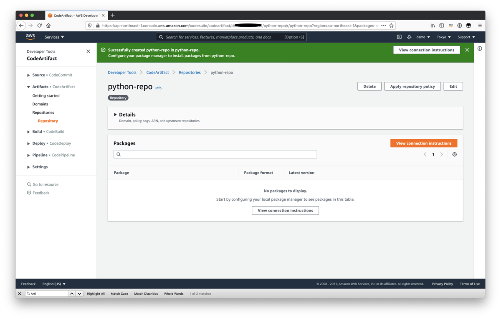The image size is (501, 319).
Task: Click the browser back arrow
Action: (x=21, y=26)
